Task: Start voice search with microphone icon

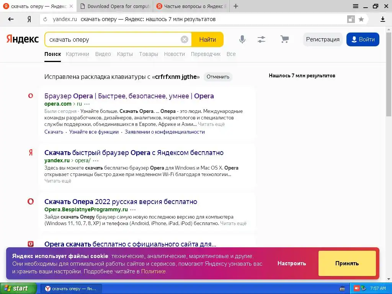Action: (242, 39)
